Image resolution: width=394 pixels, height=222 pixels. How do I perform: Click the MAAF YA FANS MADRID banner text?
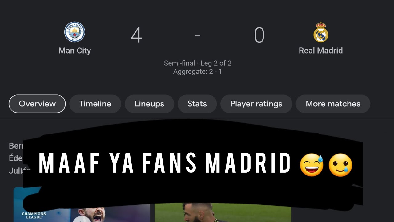pyautogui.click(x=165, y=163)
